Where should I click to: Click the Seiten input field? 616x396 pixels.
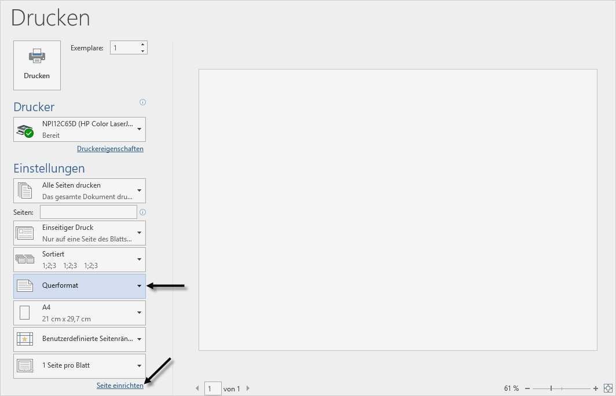pos(89,212)
